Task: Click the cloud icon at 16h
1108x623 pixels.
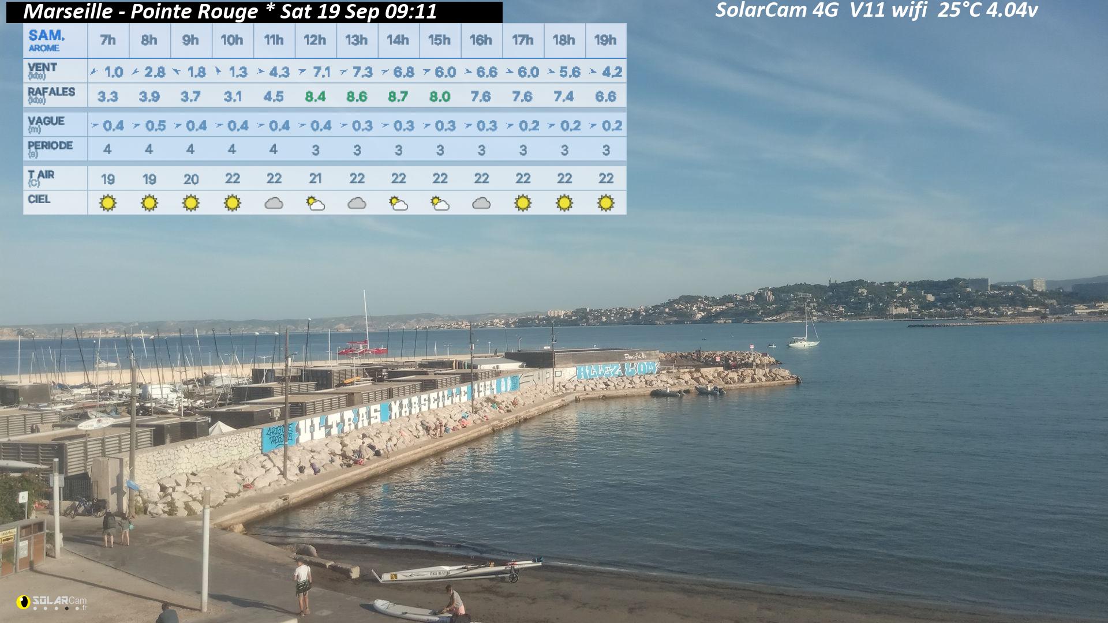Action: point(481,203)
